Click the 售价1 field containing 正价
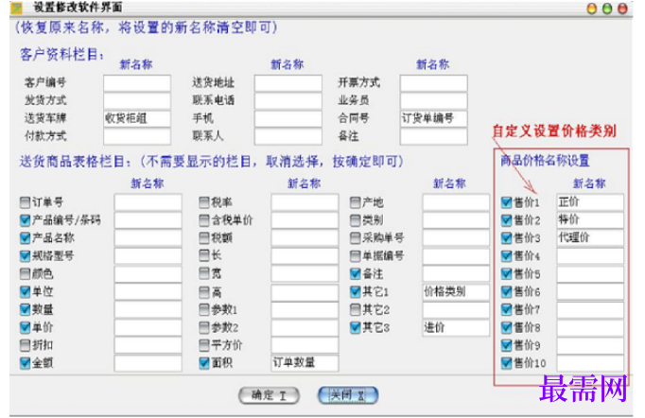This screenshot has height=418, width=645. [590, 202]
